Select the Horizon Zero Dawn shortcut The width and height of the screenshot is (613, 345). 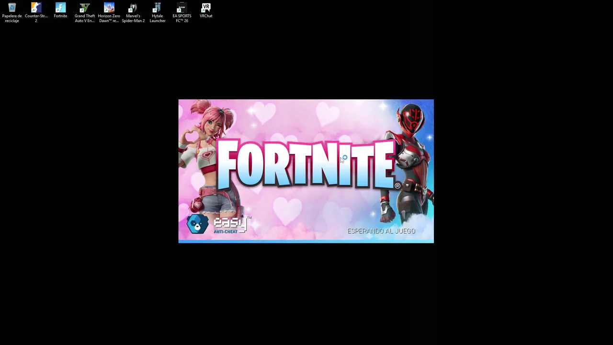coord(109,12)
